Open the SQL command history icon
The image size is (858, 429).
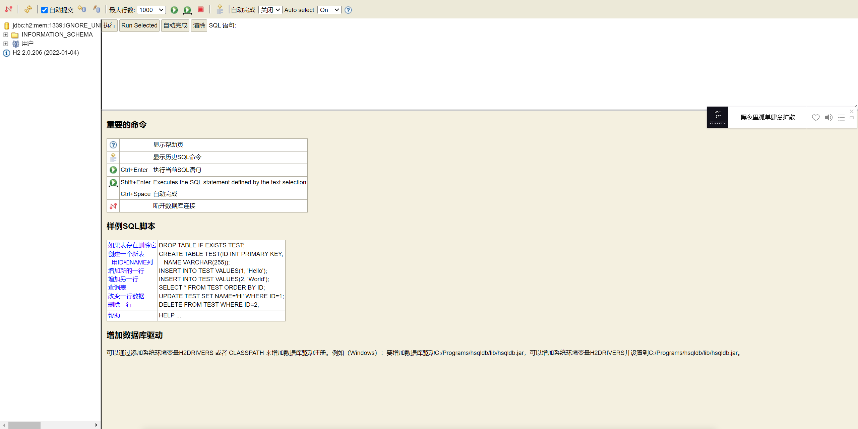click(220, 9)
